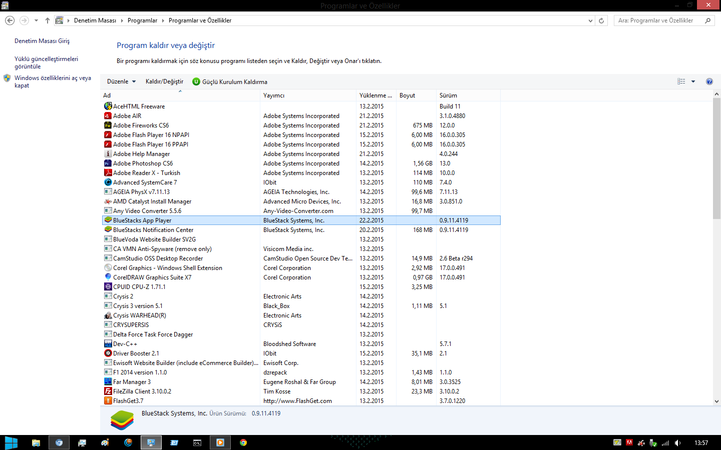Select the Adobe Photoshop CS6 icon

coord(108,163)
